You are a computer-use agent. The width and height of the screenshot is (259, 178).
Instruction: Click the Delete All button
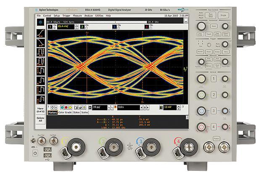pos(40,120)
